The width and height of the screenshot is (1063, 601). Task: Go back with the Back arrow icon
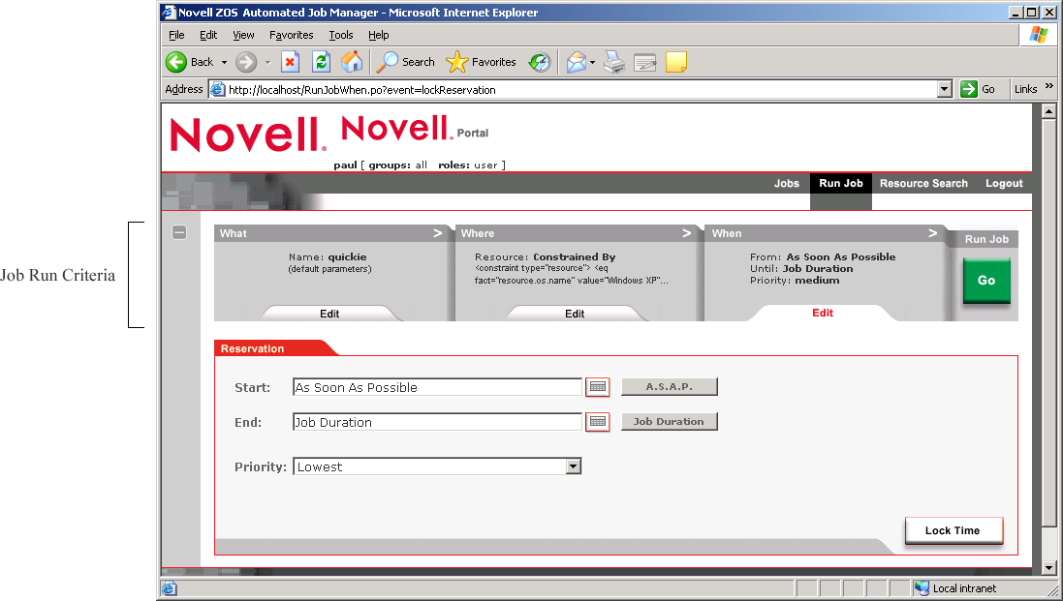tap(176, 62)
